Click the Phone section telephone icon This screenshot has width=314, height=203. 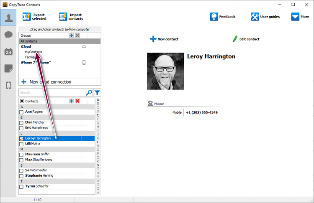(150, 104)
